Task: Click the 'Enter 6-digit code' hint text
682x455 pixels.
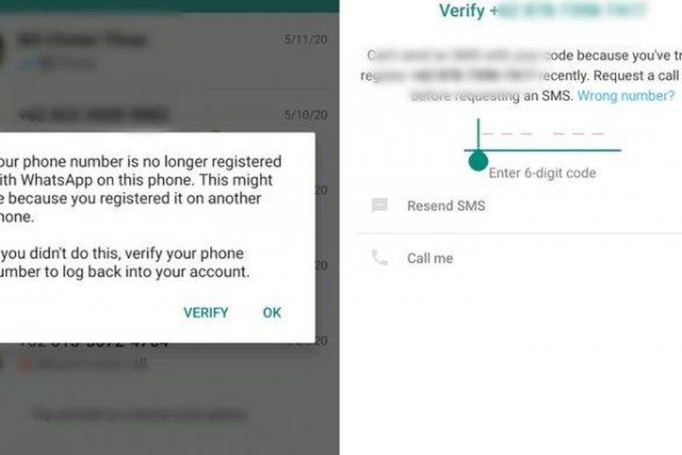Action: click(x=543, y=173)
